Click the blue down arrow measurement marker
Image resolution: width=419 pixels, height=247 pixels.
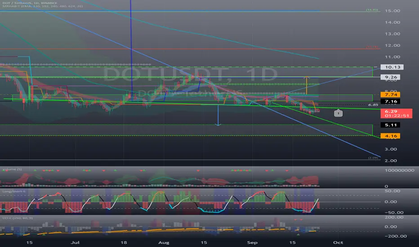[x=218, y=124]
